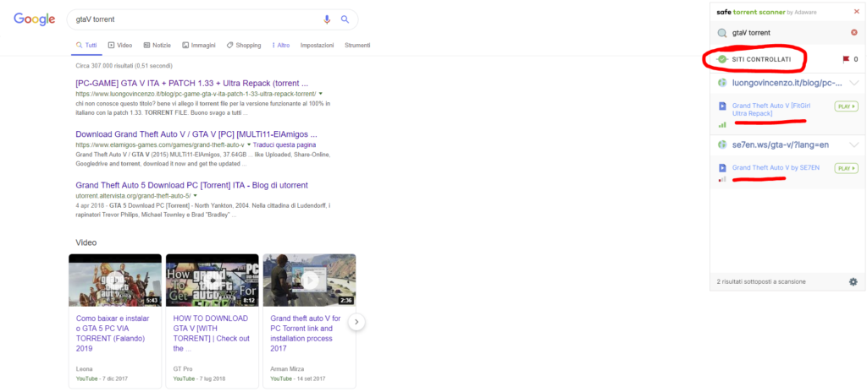Open the Strumenti tools
This screenshot has height=392, width=867.
point(357,46)
